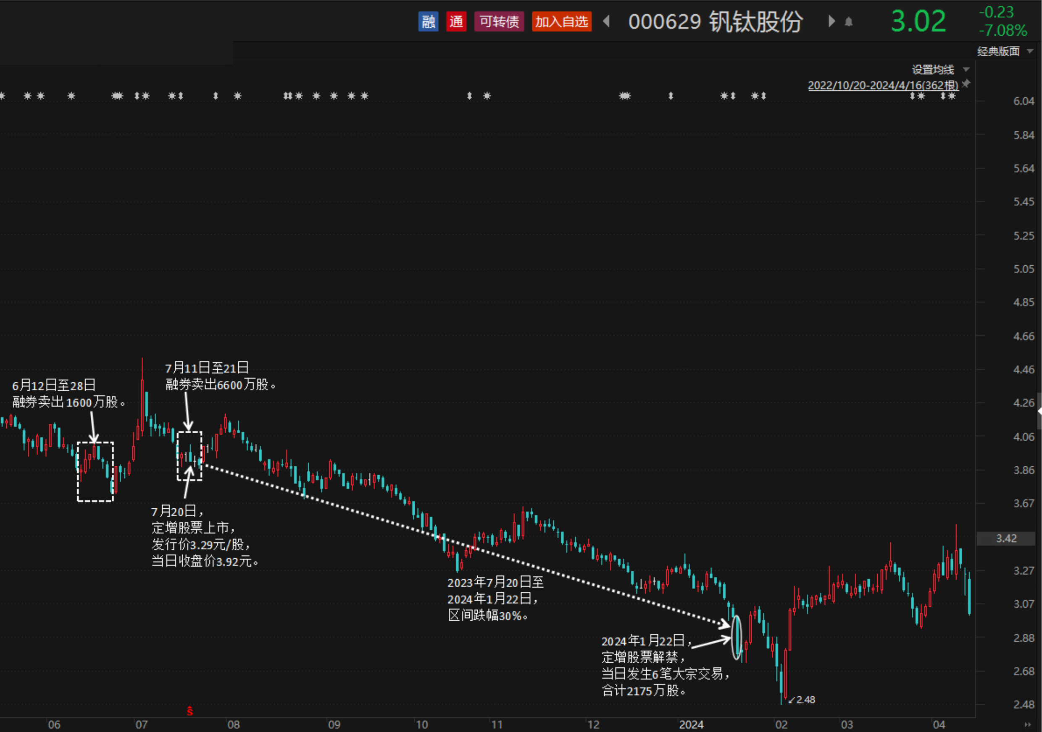Click the 2.48 lowest price marker
The height and width of the screenshot is (732, 1042).
pyautogui.click(x=802, y=700)
